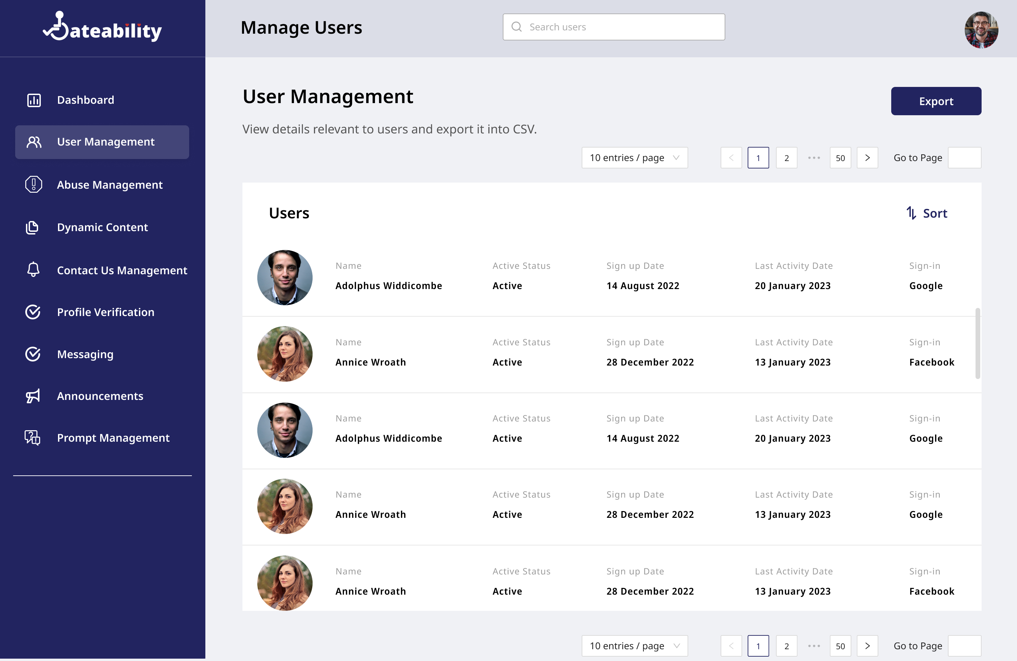The image size is (1017, 661).
Task: Open page 50 in bottom pagination
Action: 840,646
